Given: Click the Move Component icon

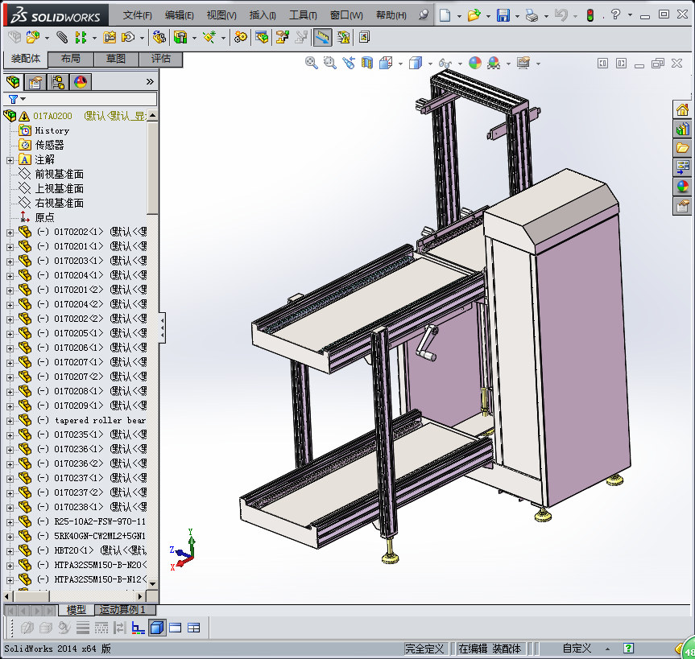Looking at the screenshot, I should click(129, 37).
